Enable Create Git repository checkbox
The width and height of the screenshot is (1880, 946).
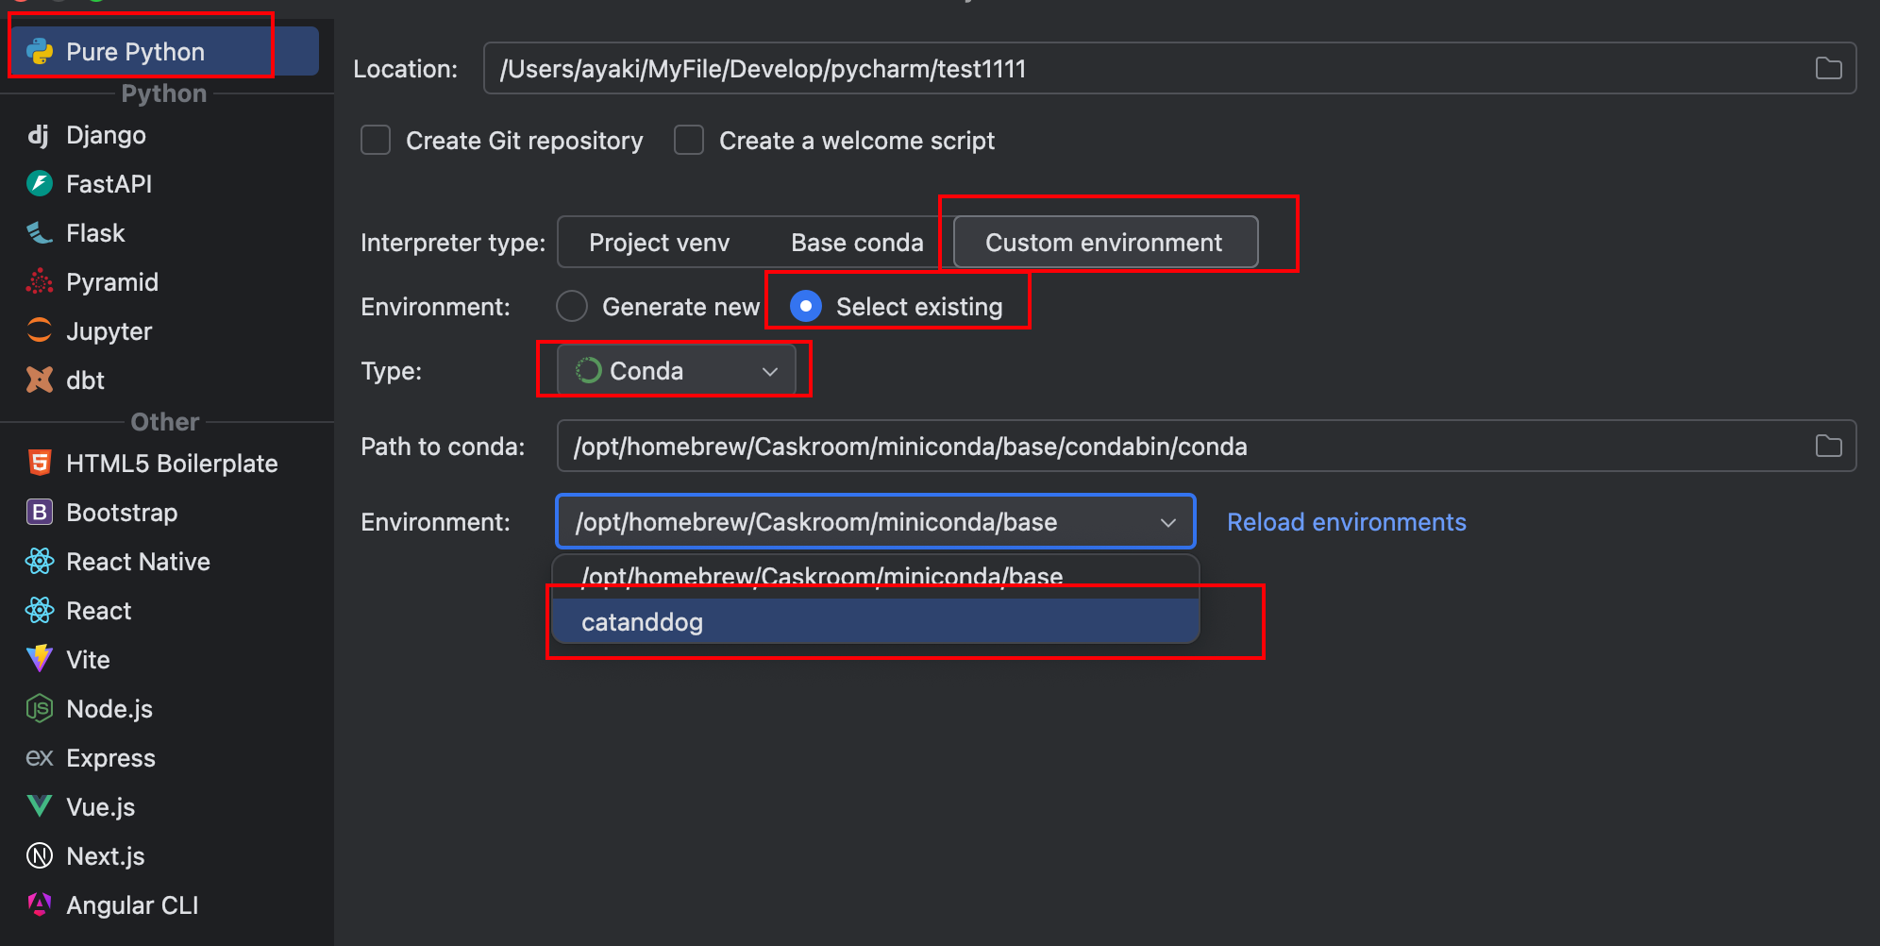click(376, 141)
